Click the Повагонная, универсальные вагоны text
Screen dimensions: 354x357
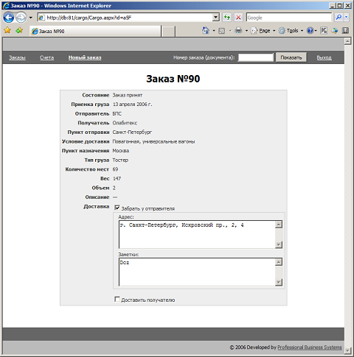point(153,141)
